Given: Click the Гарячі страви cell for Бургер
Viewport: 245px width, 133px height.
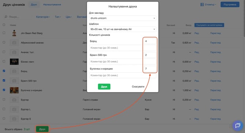Looking at the screenshot, I should coord(90,100).
